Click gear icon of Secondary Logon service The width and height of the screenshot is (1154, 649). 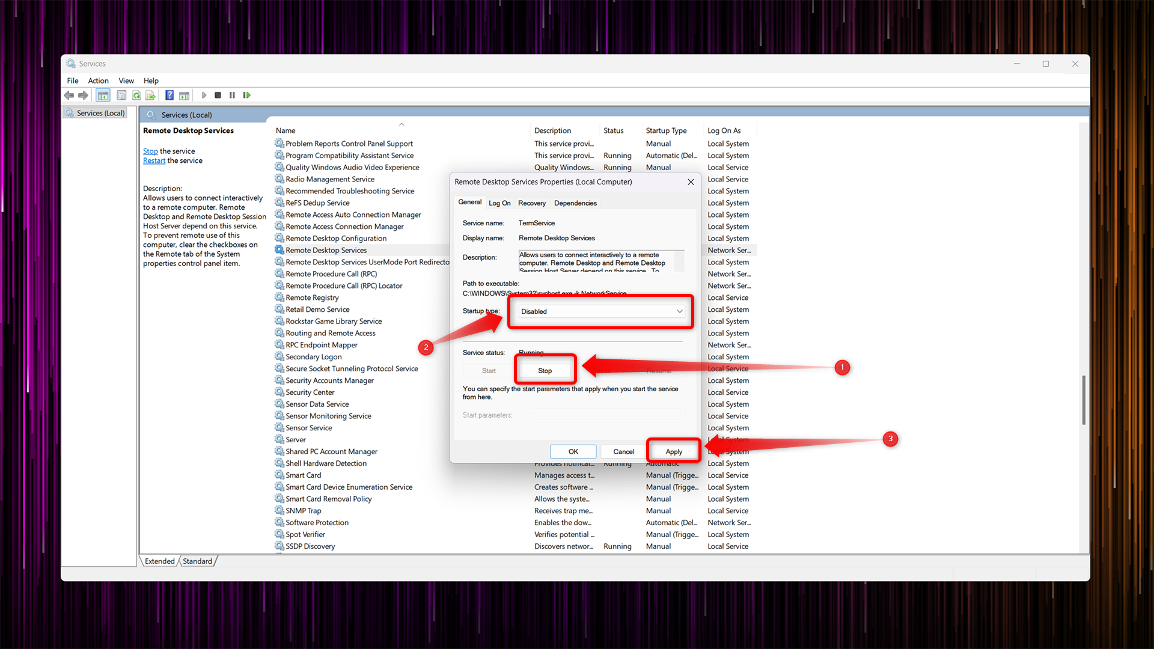pos(279,356)
